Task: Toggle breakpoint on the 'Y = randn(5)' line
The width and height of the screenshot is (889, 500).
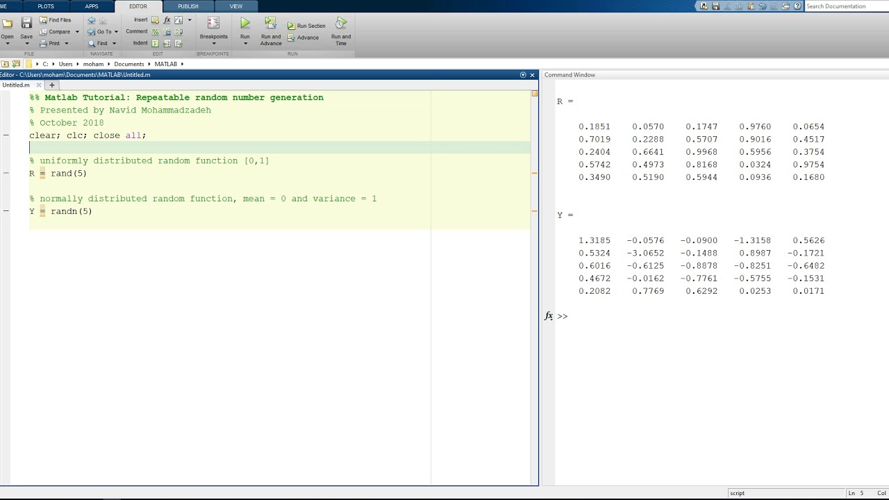Action: coord(6,211)
